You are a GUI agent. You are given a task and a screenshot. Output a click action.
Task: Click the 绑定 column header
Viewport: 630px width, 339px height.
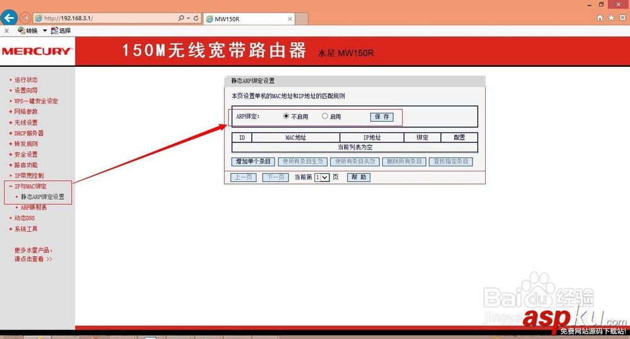422,137
